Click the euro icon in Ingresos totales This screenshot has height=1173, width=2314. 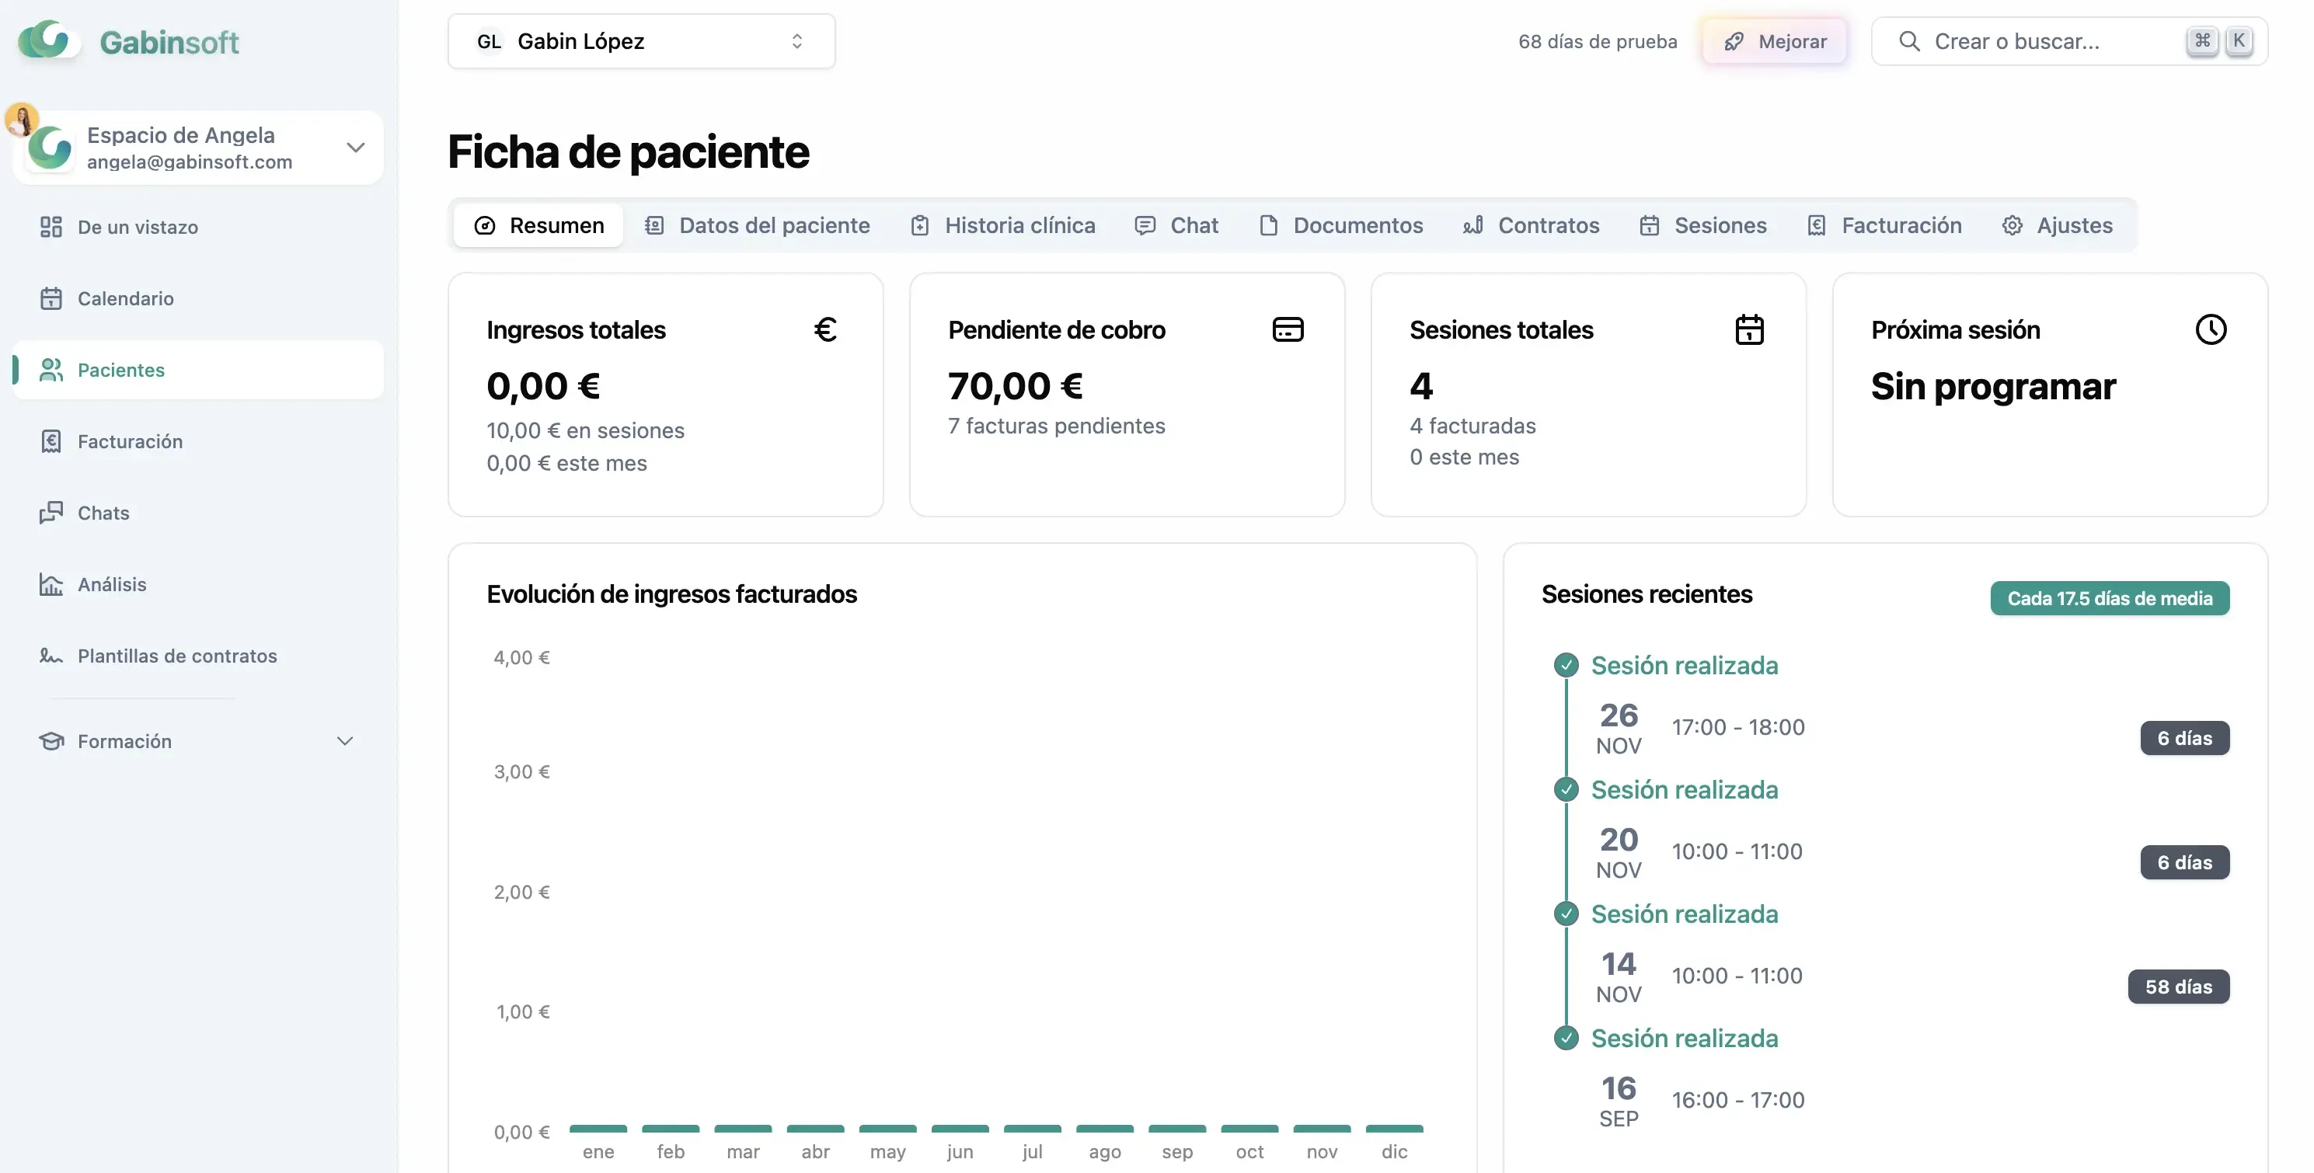(824, 329)
